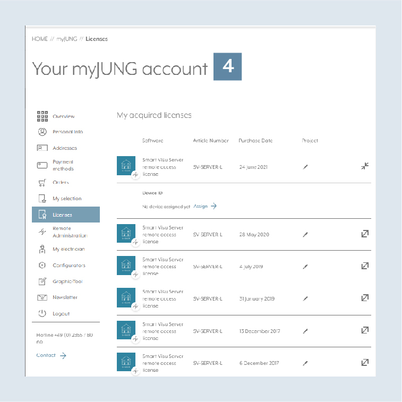Image resolution: width=402 pixels, height=402 pixels.
Task: Click the 'Device ID' label
Action: coord(152,193)
